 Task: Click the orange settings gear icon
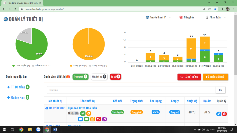[89, 114]
